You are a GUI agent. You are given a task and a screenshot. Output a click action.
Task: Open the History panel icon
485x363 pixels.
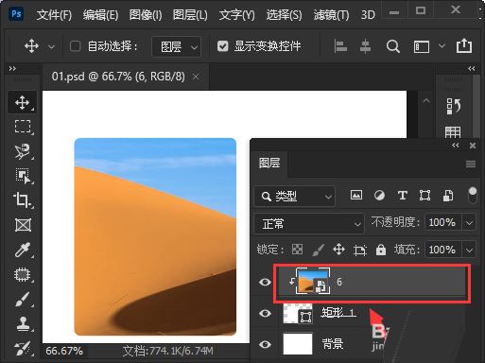click(454, 106)
